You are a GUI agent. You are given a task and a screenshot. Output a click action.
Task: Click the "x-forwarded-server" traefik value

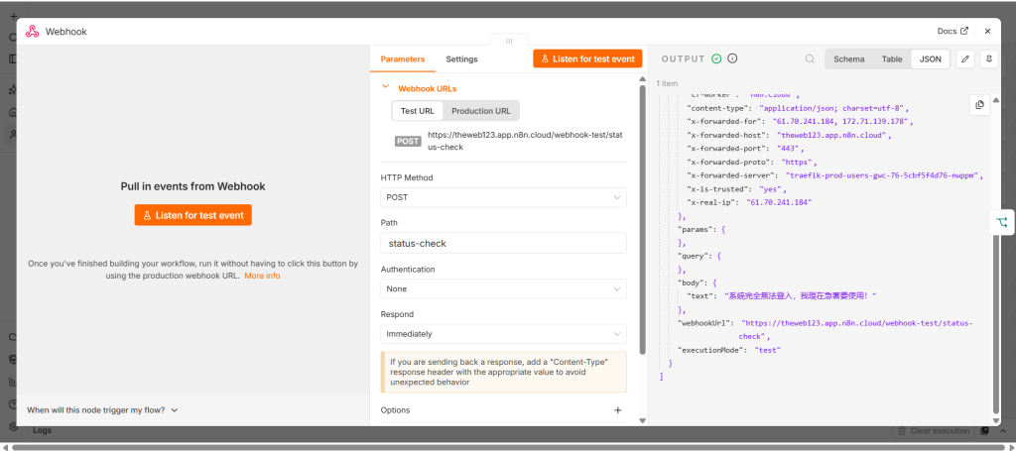(x=884, y=175)
